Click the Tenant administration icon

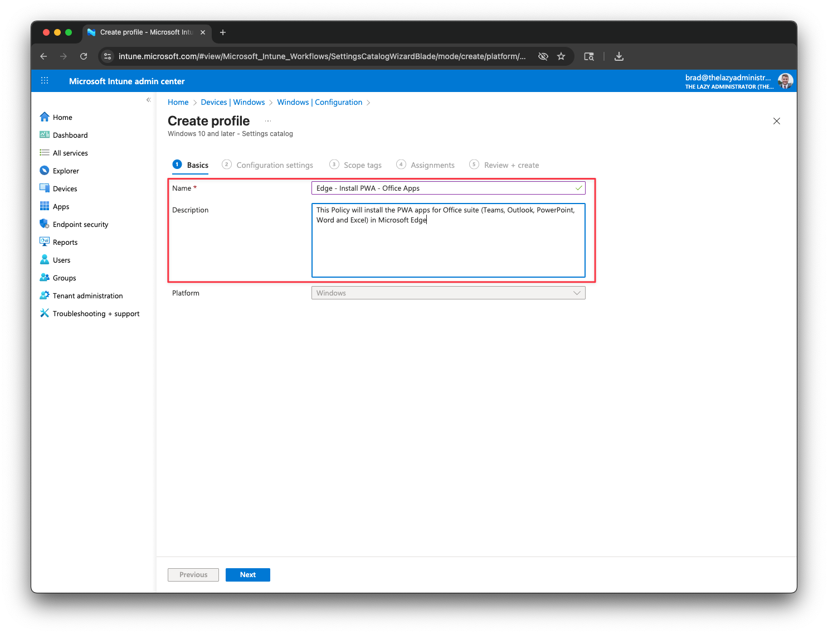coord(45,295)
